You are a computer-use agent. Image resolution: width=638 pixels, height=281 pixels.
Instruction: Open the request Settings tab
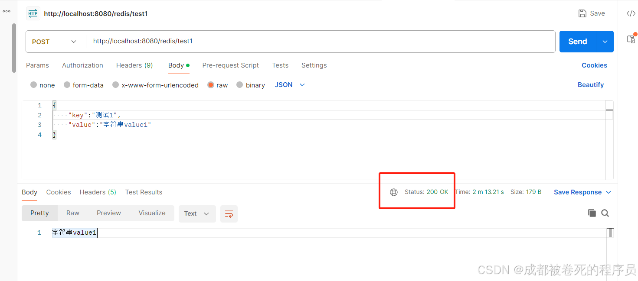[x=314, y=65]
